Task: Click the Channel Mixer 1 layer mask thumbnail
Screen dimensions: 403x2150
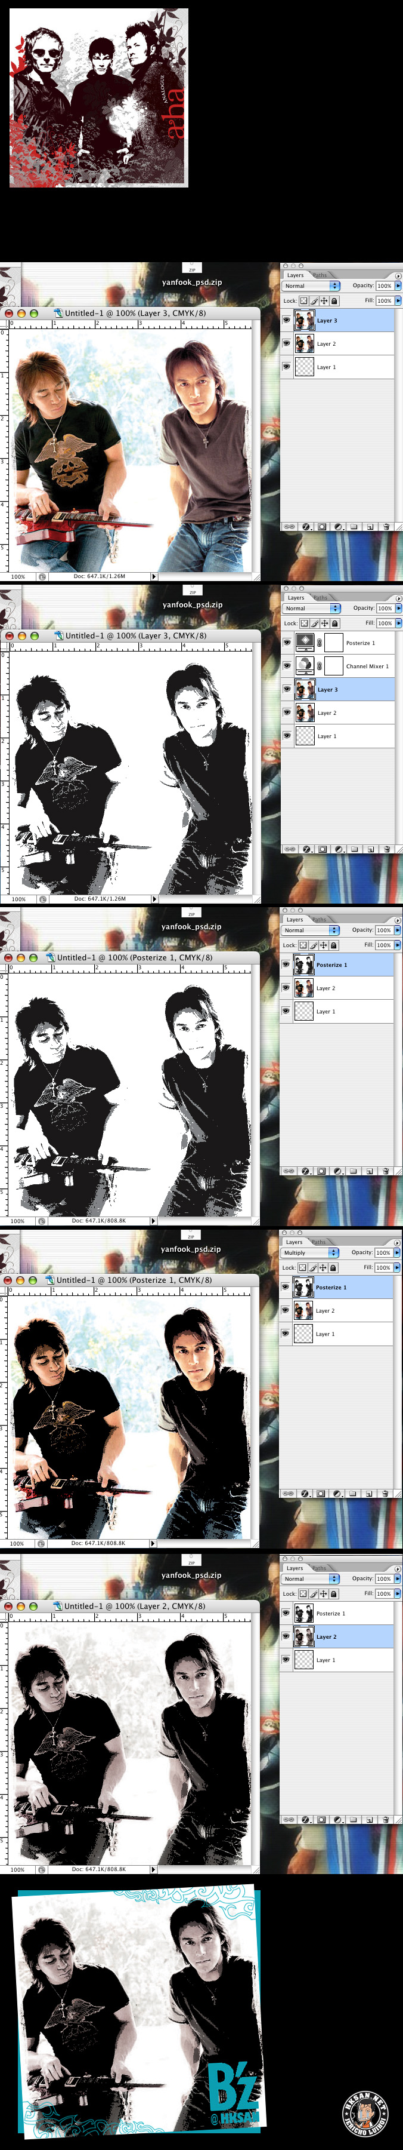Action: point(334,666)
